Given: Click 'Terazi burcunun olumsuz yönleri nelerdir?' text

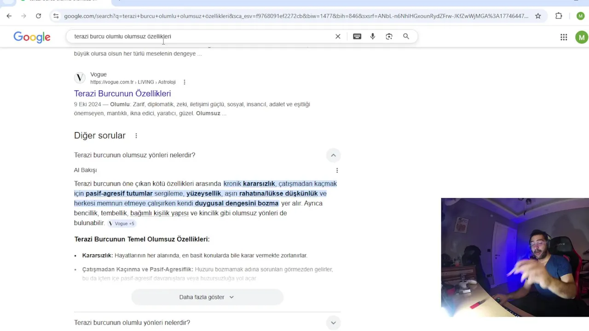Looking at the screenshot, I should point(135,155).
